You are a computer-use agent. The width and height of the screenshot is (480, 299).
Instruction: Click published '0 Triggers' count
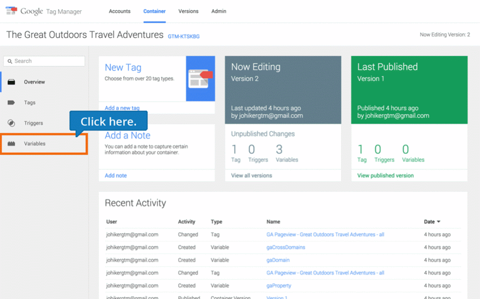coord(384,153)
